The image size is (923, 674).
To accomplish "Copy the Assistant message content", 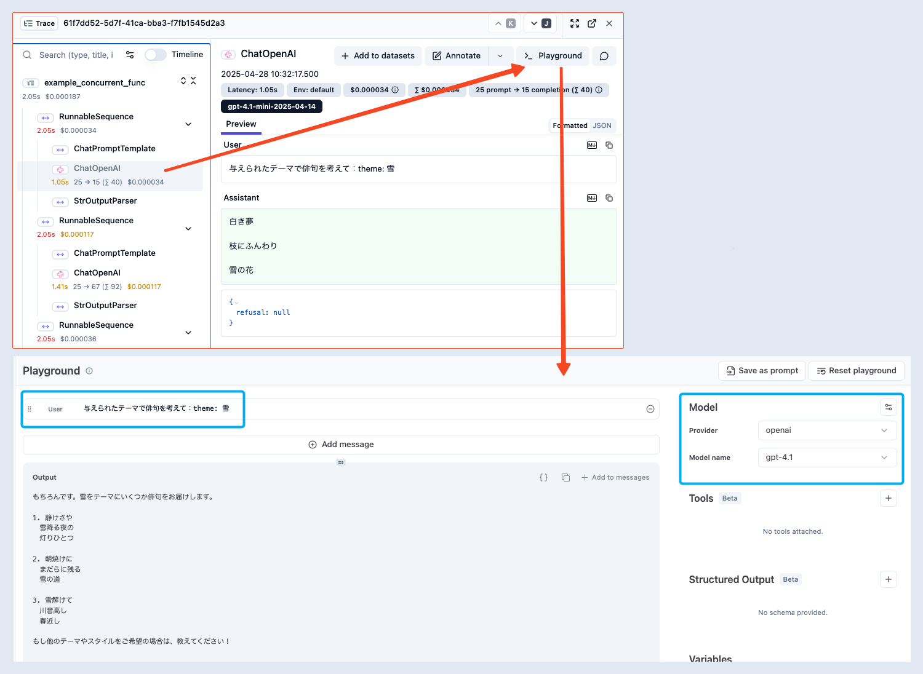I will coord(609,198).
